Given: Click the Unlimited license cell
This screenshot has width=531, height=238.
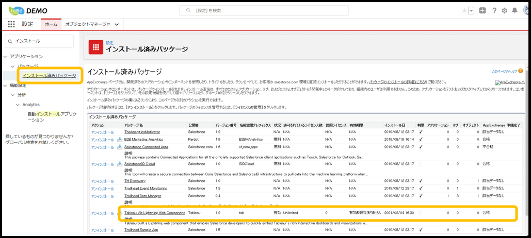Looking at the screenshot, I should pyautogui.click(x=291, y=213).
